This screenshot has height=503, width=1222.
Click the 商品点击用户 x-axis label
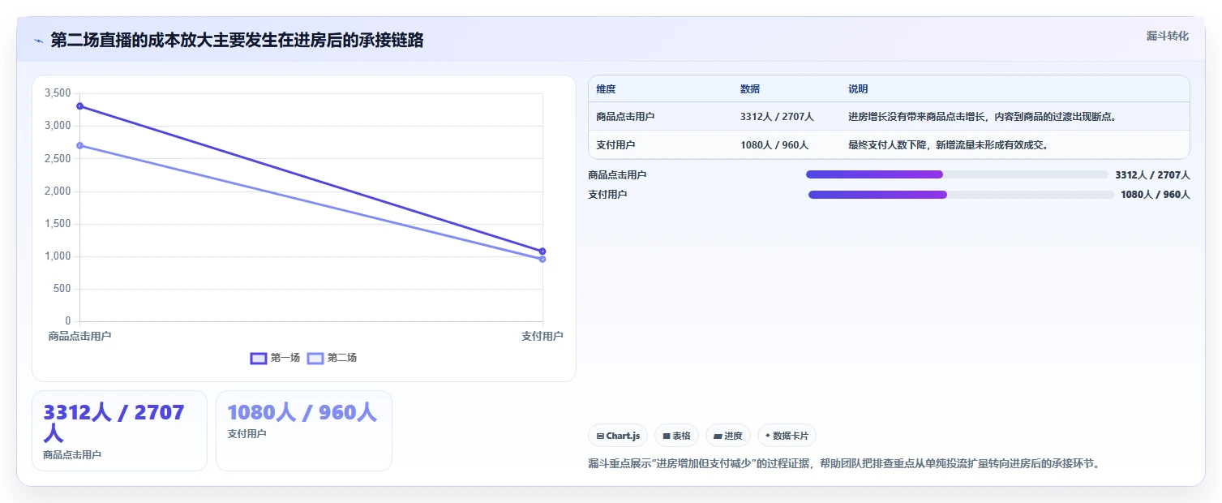79,336
